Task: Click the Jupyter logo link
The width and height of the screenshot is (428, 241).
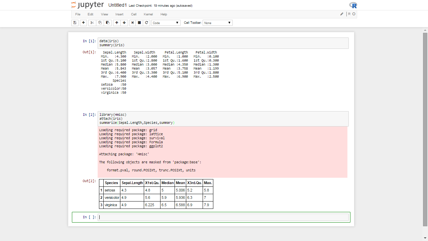Action: [x=88, y=5]
